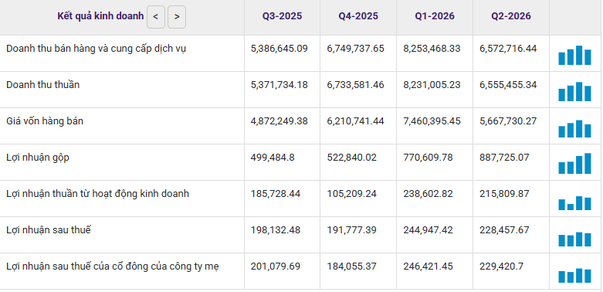Viewport: 603px width, 292px height.
Task: Select the value 5,371,734.18
Action: (279, 85)
